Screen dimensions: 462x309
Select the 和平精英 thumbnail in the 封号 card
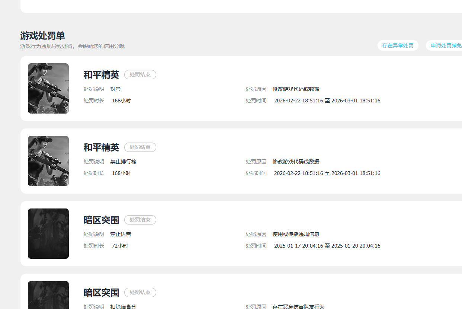[48, 88]
